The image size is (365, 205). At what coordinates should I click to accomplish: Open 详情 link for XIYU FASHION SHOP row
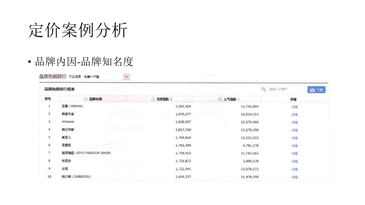click(295, 154)
